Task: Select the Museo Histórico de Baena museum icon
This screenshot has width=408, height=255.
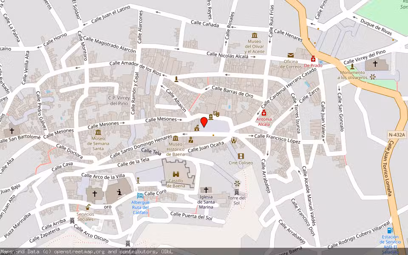Action: [176, 138]
